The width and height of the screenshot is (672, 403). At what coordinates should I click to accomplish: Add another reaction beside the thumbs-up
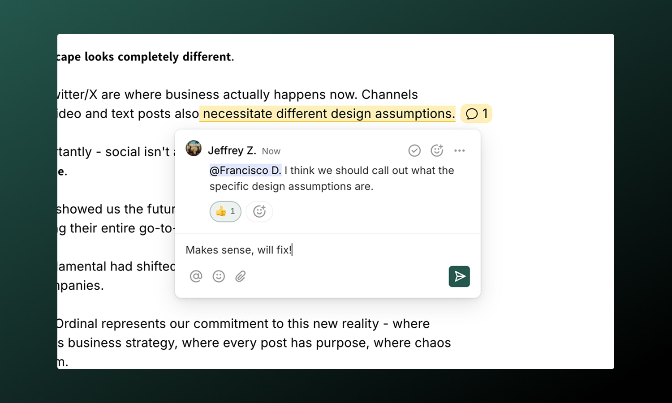click(x=259, y=211)
